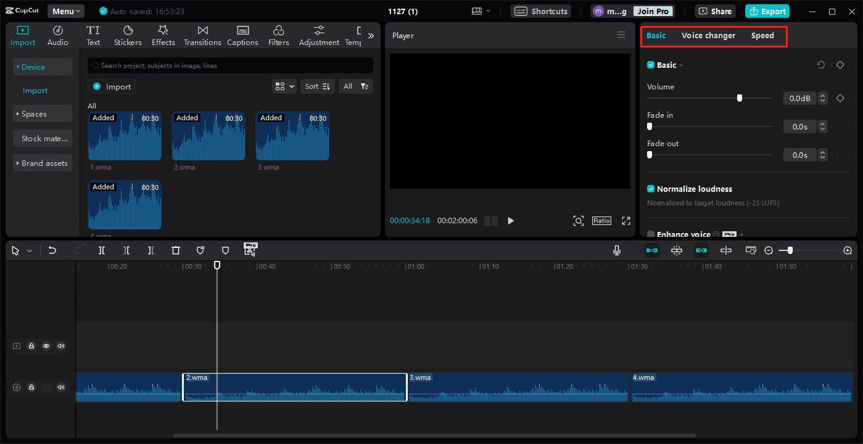Select the 3.wma clip in the timeline
Image resolution: width=863 pixels, height=444 pixels.
pyautogui.click(x=518, y=387)
